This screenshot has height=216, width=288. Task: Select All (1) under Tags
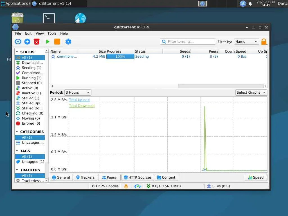point(30,157)
